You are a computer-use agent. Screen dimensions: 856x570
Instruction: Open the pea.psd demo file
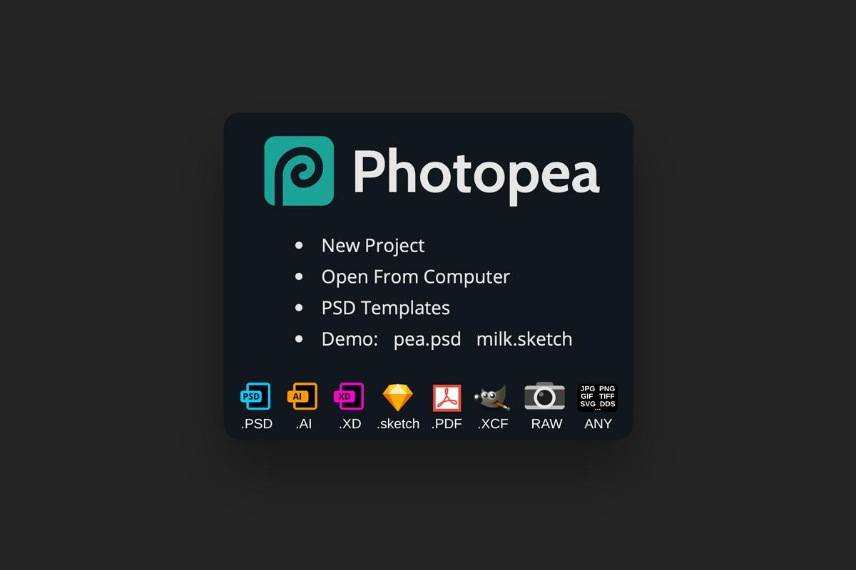(x=427, y=340)
